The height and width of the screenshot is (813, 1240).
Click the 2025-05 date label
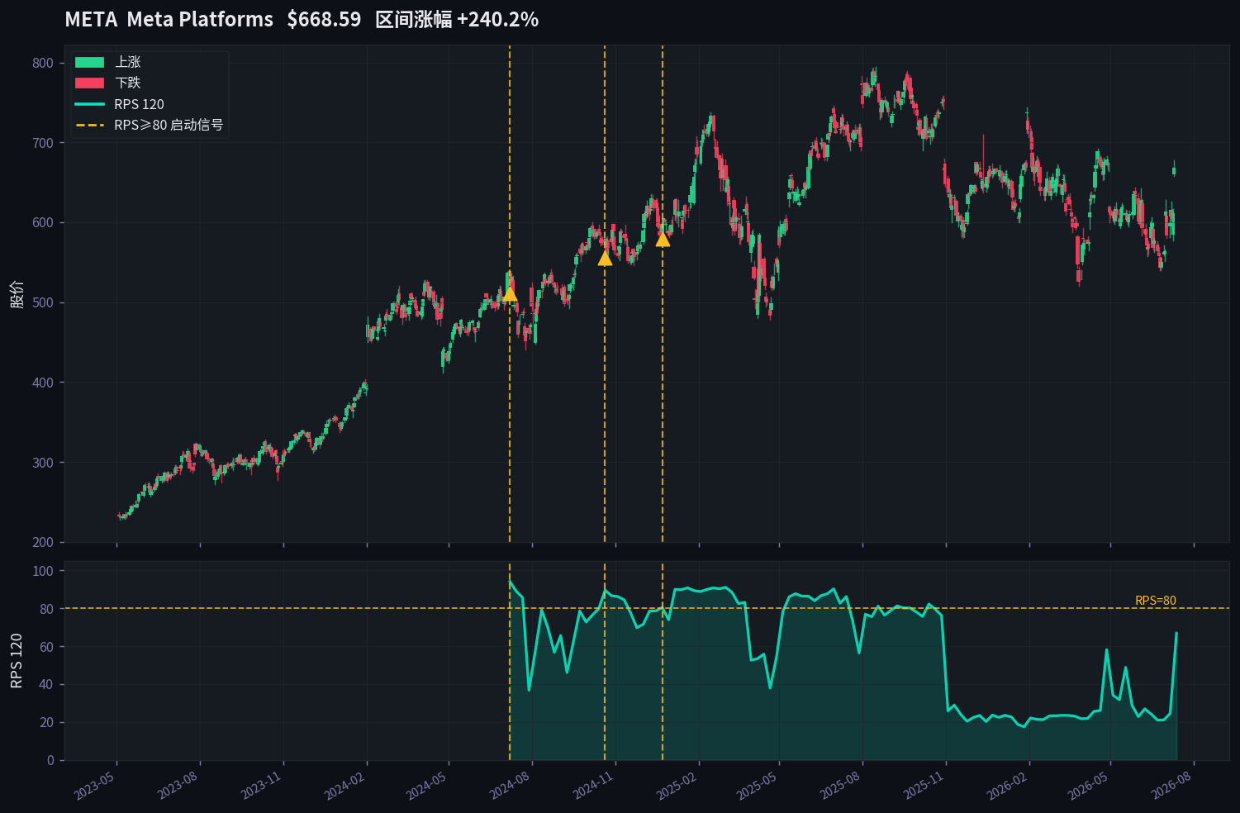coord(757,786)
